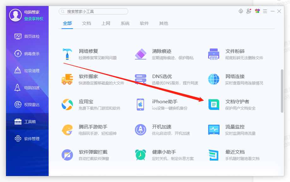The height and width of the screenshot is (182, 290).
Task: Click the people icon with red dot
Action: (249, 11)
